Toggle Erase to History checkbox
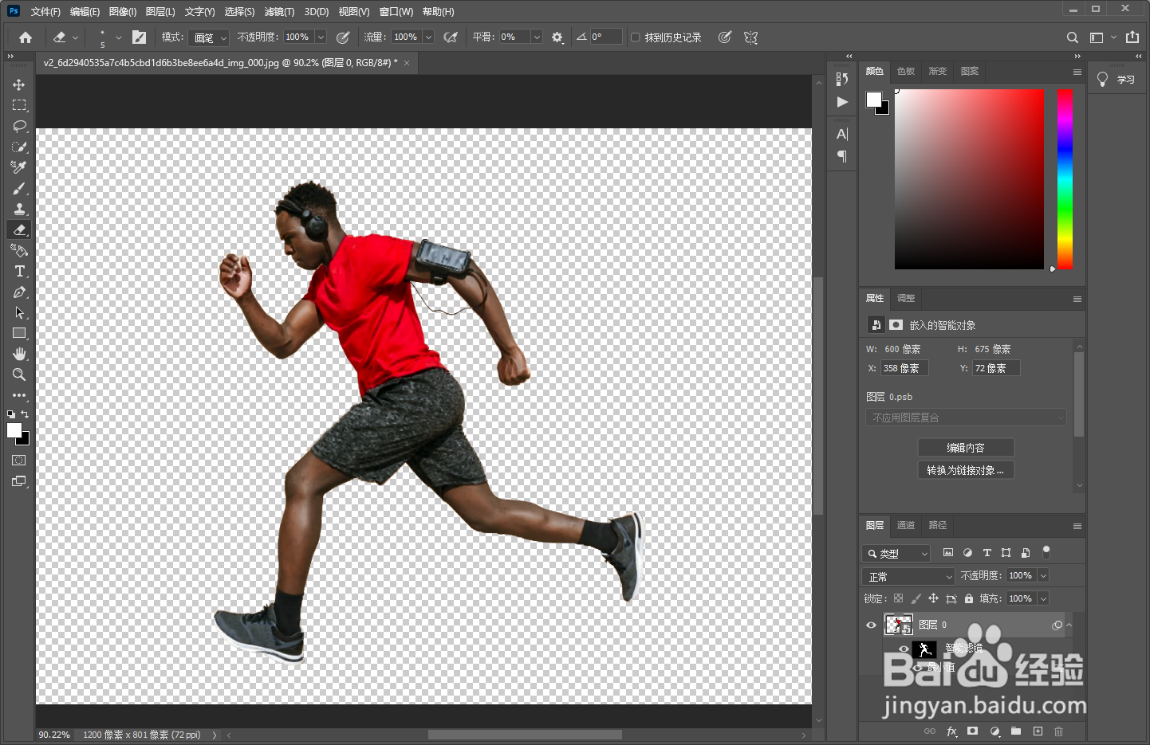Viewport: 1150px width, 745px height. point(635,37)
